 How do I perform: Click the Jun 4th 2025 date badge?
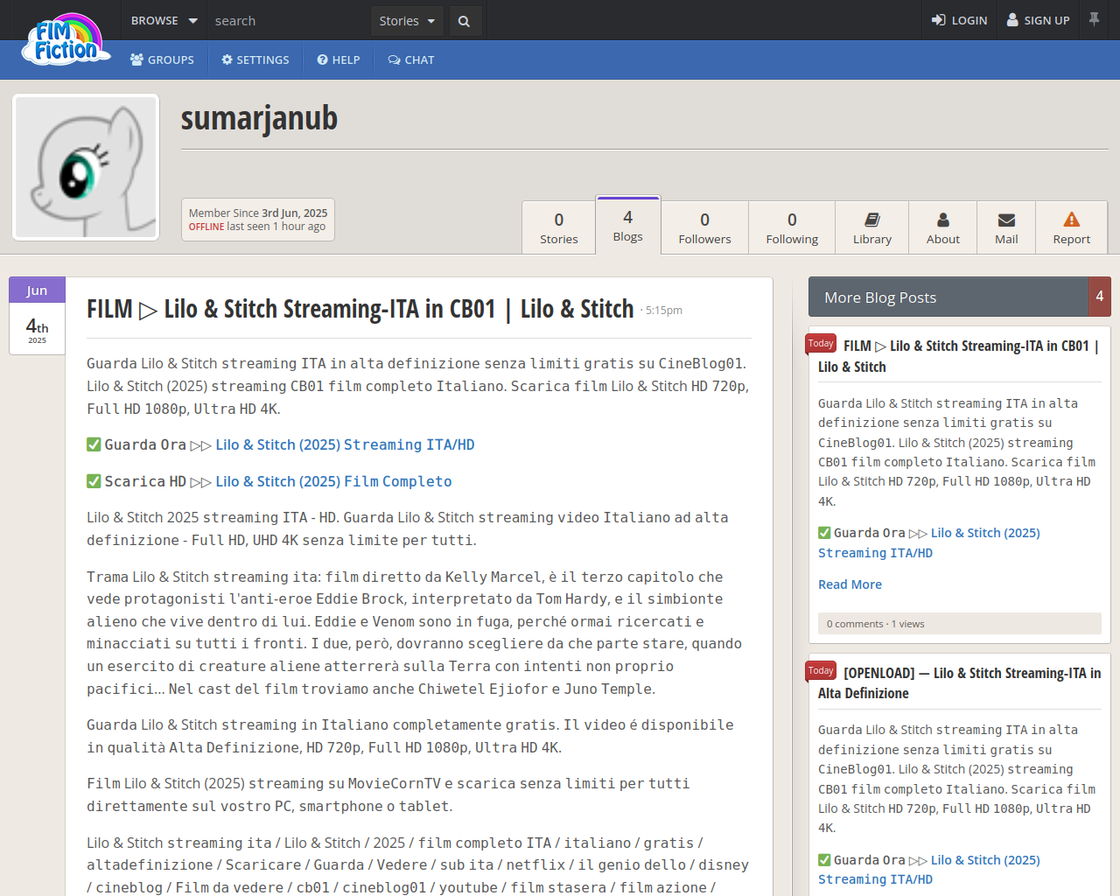pyautogui.click(x=37, y=316)
